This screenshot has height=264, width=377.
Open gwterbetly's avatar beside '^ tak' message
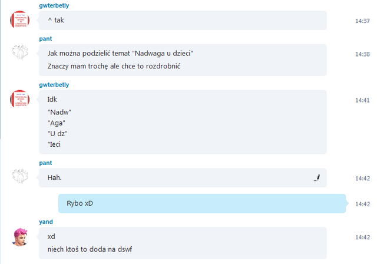[x=20, y=19]
